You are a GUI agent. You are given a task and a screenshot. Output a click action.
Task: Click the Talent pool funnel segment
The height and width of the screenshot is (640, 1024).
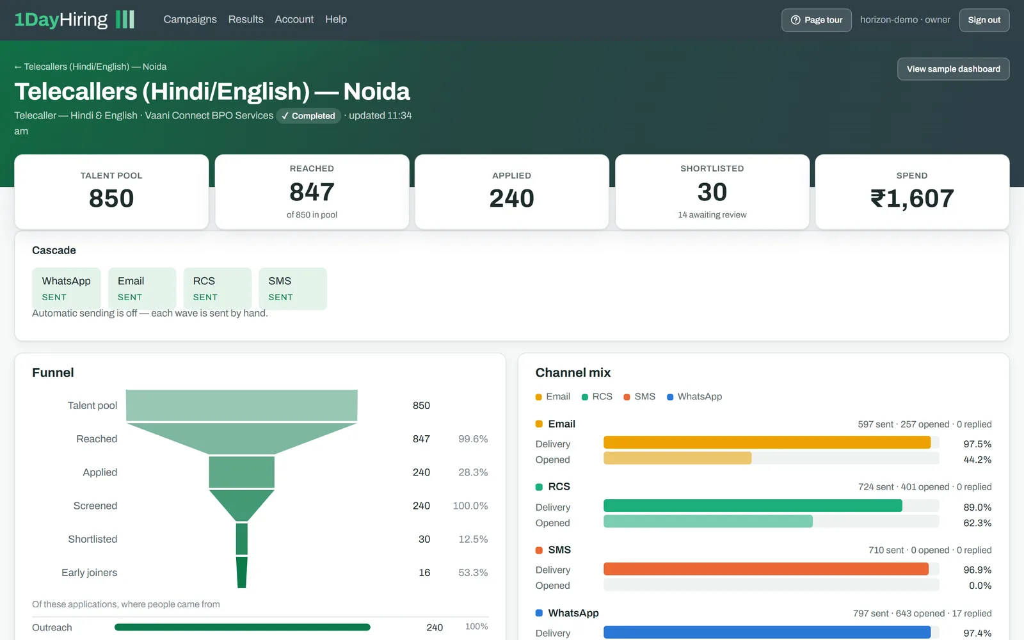tap(242, 405)
